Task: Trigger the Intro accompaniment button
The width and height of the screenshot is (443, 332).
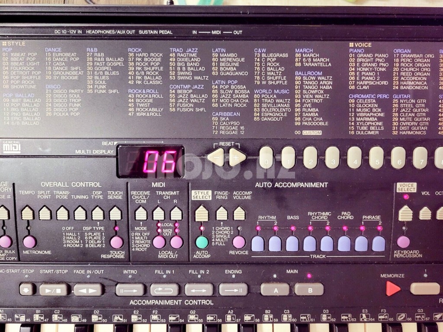Action: click(x=130, y=289)
